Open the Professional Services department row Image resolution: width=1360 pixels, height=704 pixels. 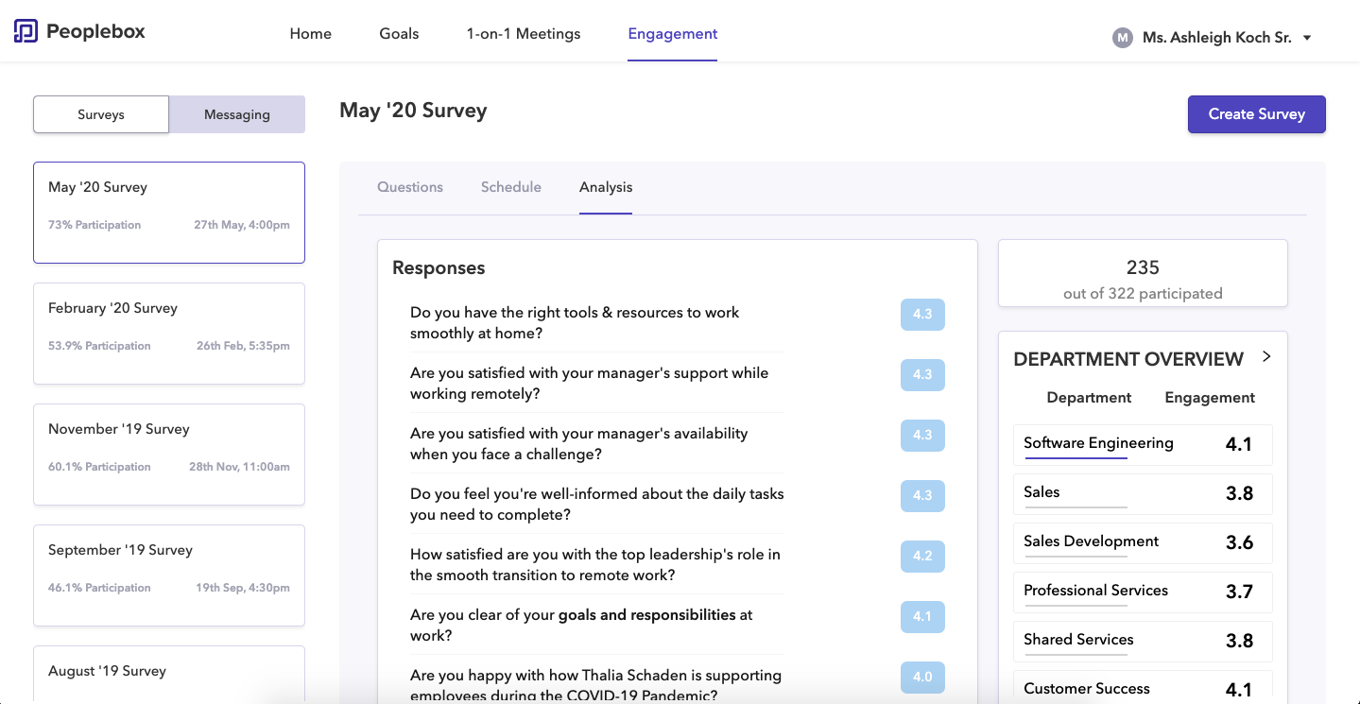[x=1142, y=592]
